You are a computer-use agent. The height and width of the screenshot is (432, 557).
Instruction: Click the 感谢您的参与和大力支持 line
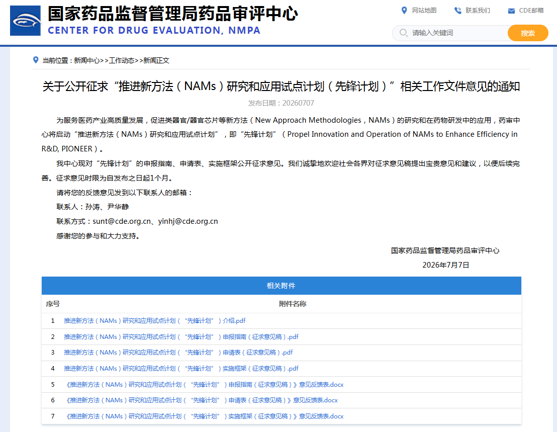(x=98, y=236)
